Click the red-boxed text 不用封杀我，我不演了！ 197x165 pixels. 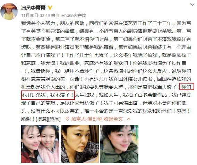48,95
